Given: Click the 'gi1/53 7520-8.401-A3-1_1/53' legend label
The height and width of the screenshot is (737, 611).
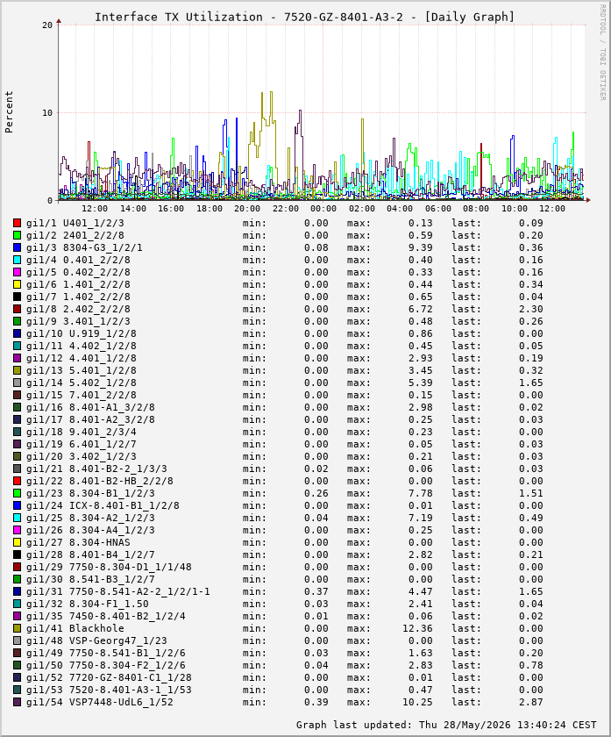Looking at the screenshot, I should [x=109, y=690].
